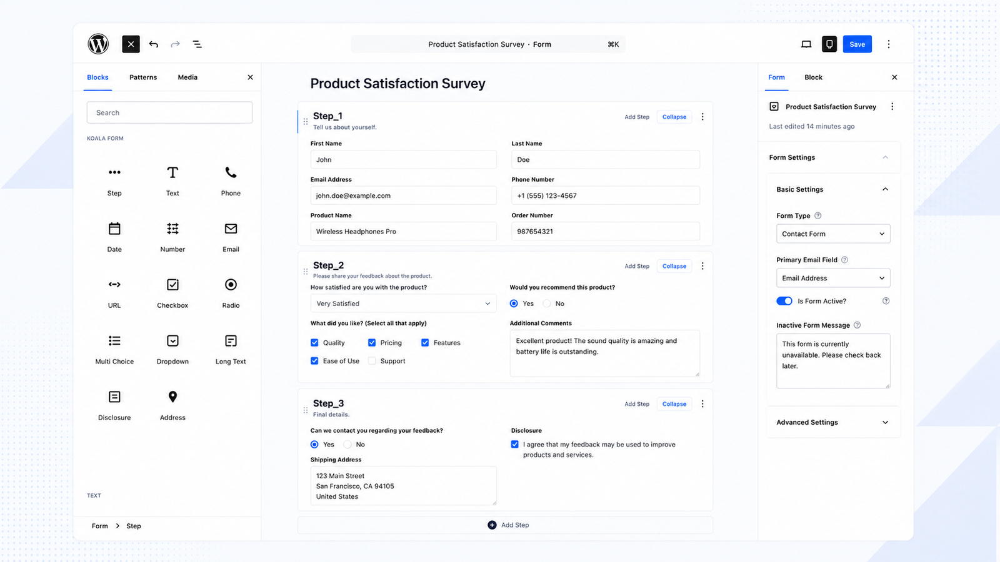Close the block inserter with X toolbar button
Image resolution: width=1000 pixels, height=562 pixels.
coord(131,44)
